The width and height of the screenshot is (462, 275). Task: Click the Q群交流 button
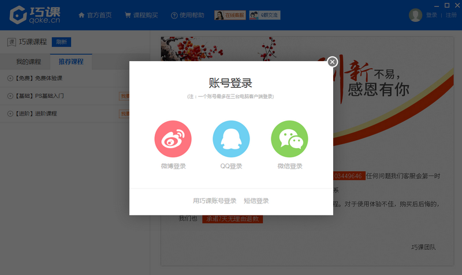pos(264,15)
